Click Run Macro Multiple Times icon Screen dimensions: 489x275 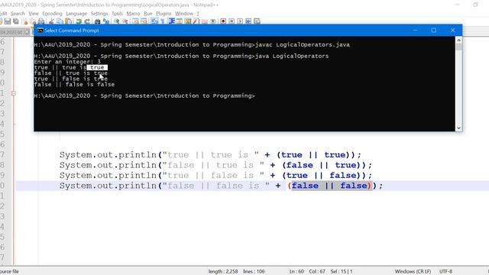tap(248, 21)
